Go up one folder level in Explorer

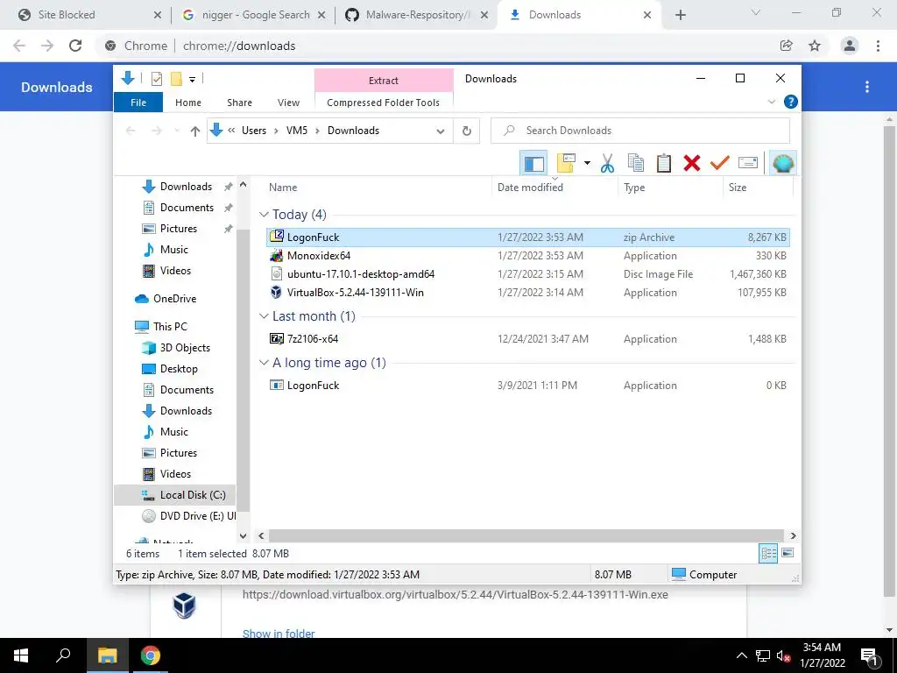tap(195, 131)
